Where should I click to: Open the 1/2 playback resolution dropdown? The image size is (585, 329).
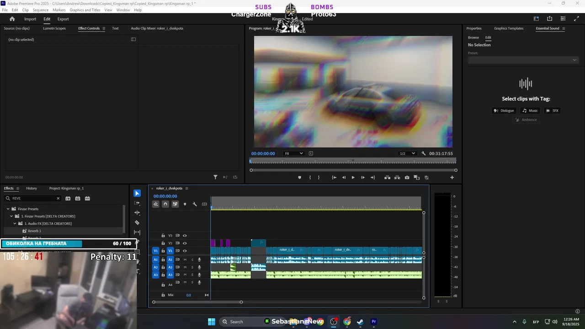pyautogui.click(x=407, y=154)
